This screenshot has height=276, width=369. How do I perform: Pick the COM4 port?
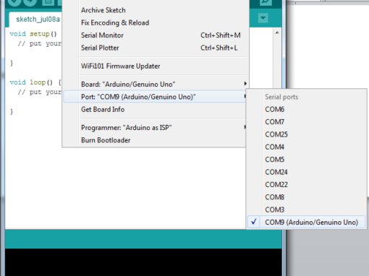coord(306,147)
